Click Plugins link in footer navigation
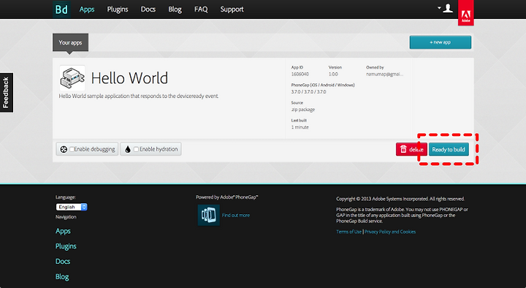526x288 pixels. [66, 246]
